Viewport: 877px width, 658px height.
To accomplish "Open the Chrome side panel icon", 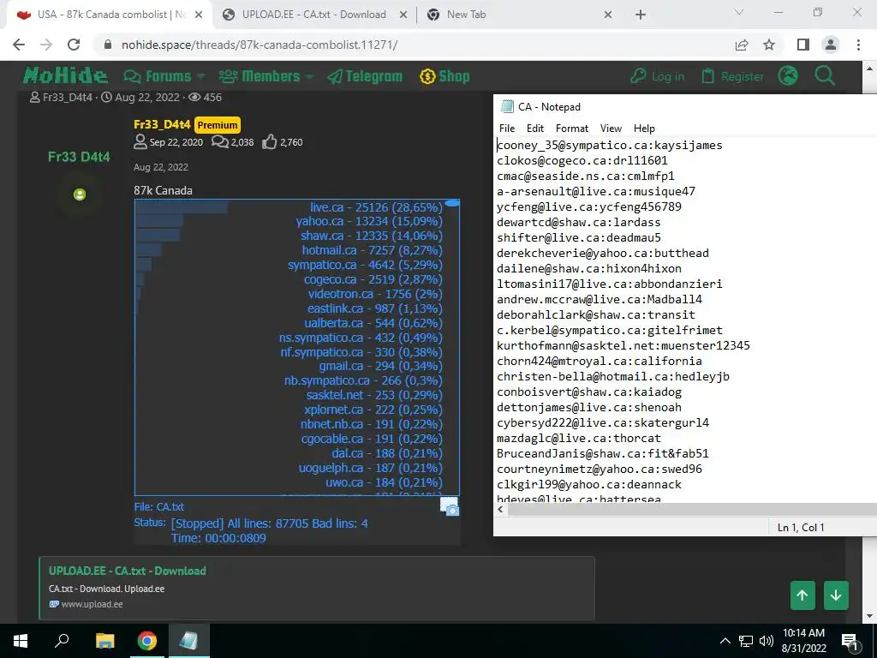I will pyautogui.click(x=803, y=45).
